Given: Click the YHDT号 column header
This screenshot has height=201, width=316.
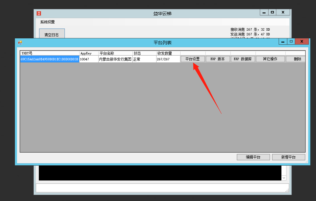Looking at the screenshot, I should pos(50,53).
